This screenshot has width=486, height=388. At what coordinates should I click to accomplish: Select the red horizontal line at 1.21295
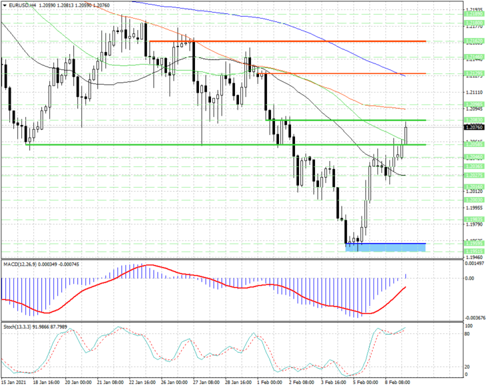(342, 73)
